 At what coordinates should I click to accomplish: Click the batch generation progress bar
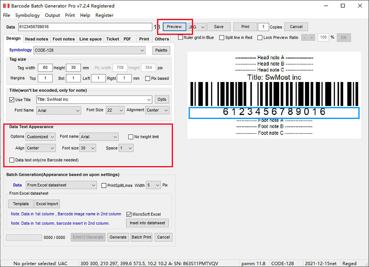click(x=24, y=237)
